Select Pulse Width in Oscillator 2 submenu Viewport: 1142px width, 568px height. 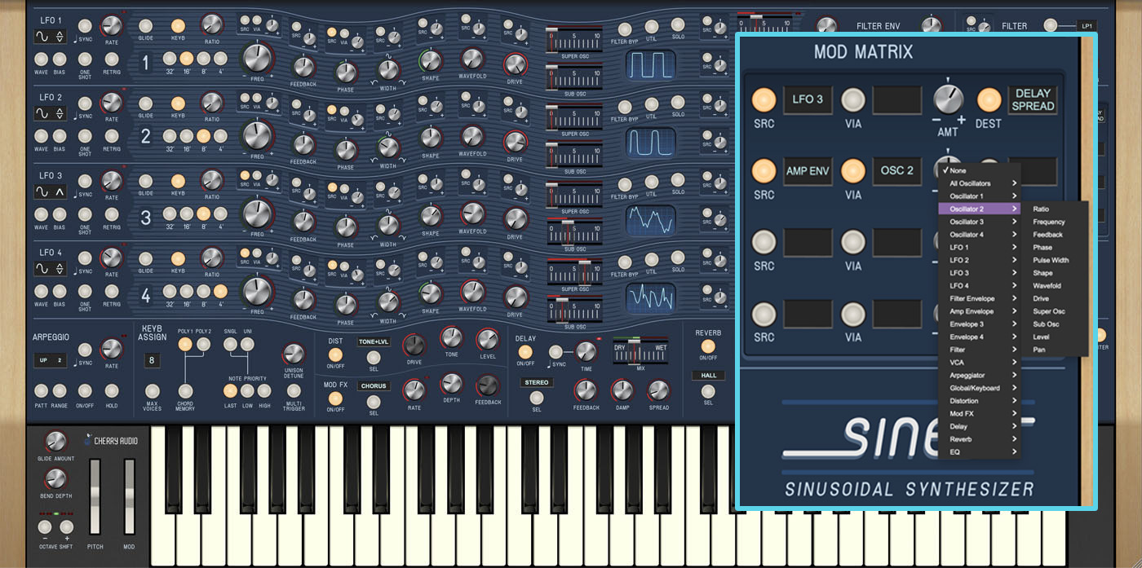1056,260
